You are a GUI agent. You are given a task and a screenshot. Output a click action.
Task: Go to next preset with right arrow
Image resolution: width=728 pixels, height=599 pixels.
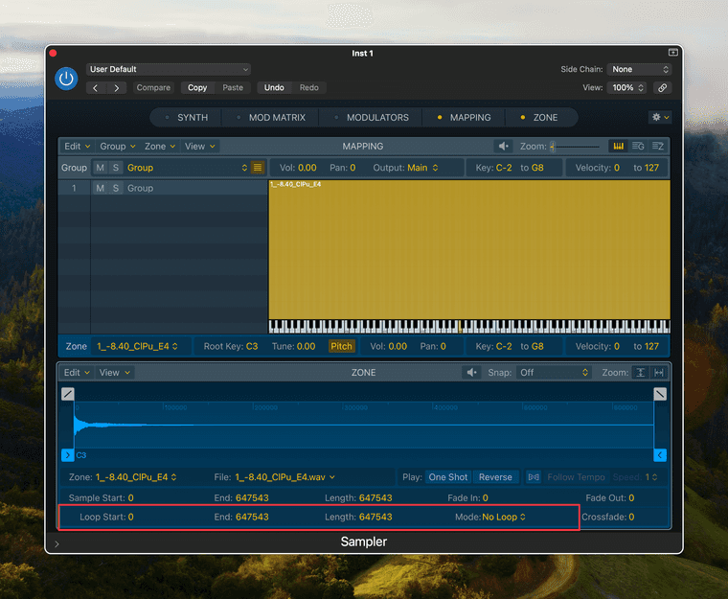(117, 88)
